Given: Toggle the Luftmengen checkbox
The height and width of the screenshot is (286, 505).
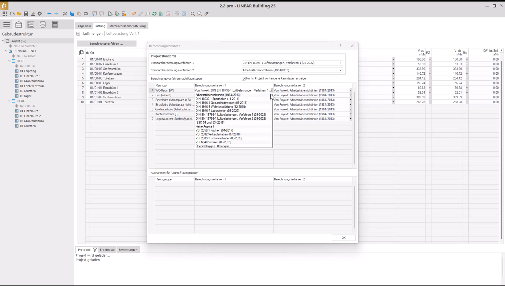Looking at the screenshot, I should (78, 34).
